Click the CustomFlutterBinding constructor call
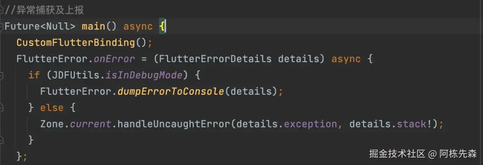483x165 pixels. click(x=75, y=42)
